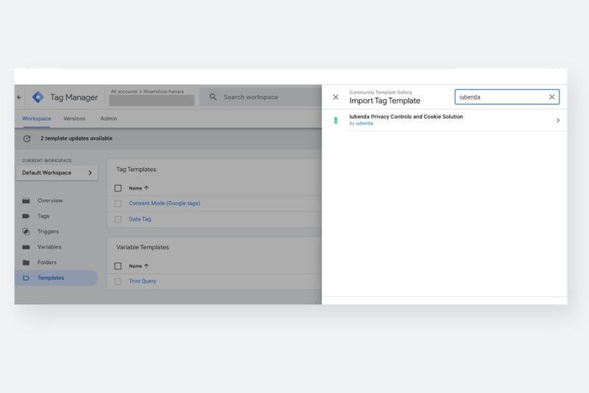This screenshot has width=589, height=393.
Task: Open Overview in the sidebar
Action: pos(50,201)
